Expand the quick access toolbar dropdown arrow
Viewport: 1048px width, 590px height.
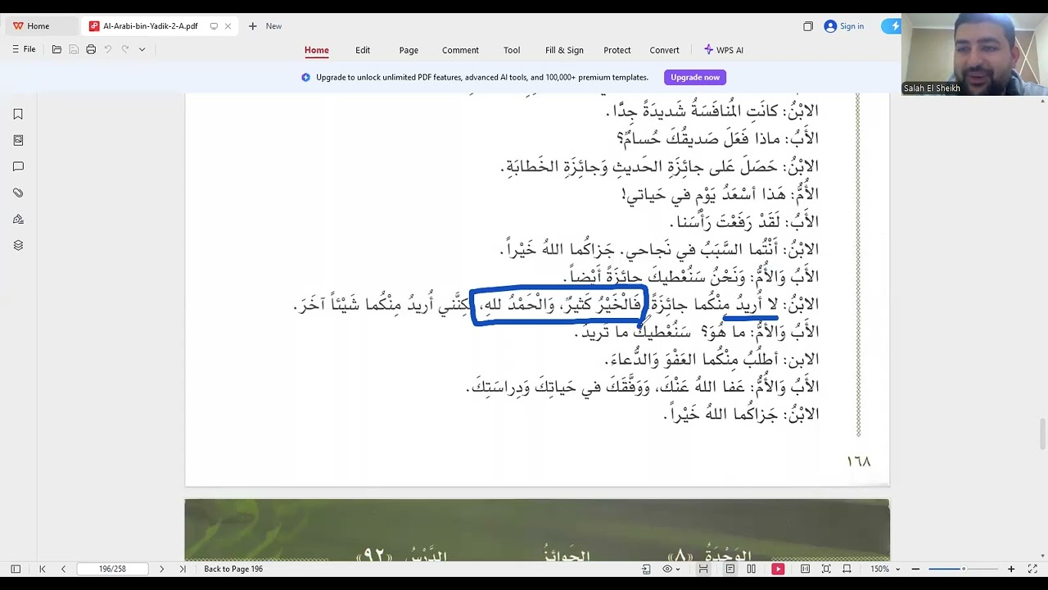click(142, 49)
